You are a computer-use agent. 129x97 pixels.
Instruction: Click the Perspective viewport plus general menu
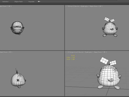[x=67, y=52]
